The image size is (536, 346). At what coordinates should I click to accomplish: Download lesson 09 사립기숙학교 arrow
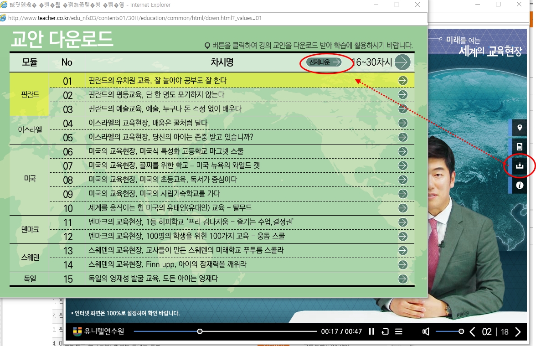point(403,194)
